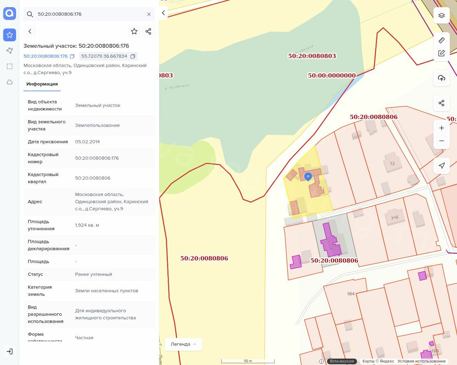Zoom out on the map
Image resolution: width=457 pixels, height=365 pixels.
[441, 141]
